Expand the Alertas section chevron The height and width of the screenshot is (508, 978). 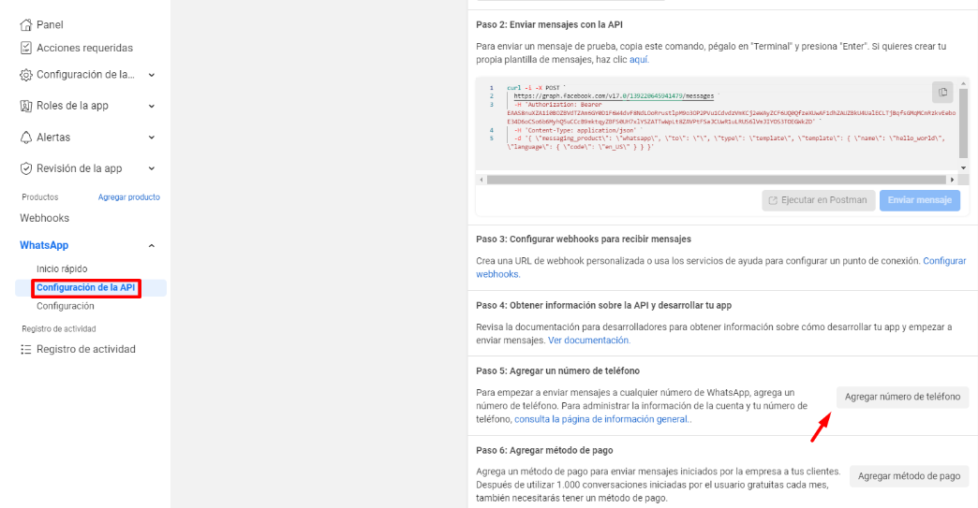(x=152, y=138)
